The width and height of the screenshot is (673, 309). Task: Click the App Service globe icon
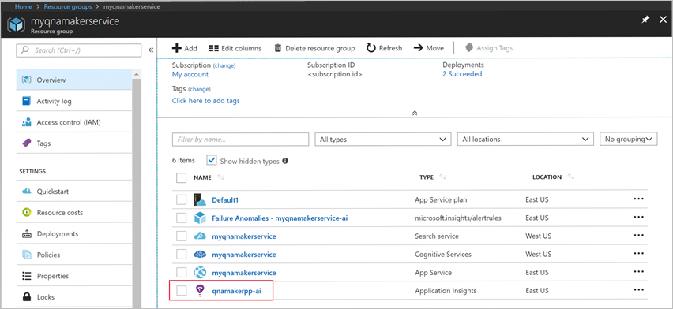click(x=200, y=273)
